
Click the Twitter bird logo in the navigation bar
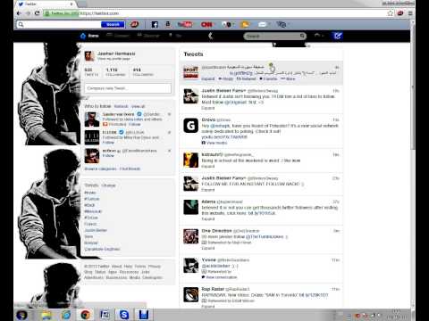coord(211,36)
